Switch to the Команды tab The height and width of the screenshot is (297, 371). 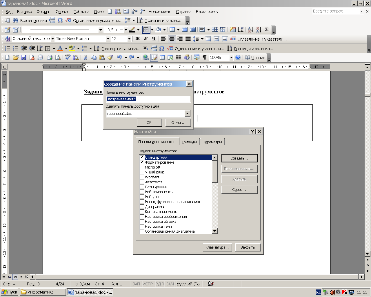coord(189,142)
